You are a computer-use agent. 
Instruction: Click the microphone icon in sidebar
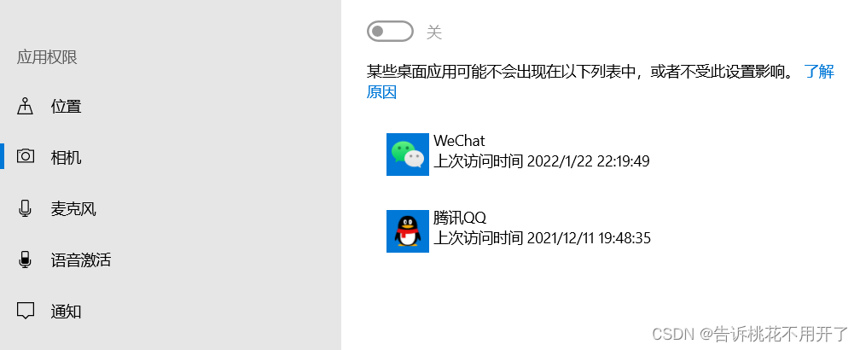pyautogui.click(x=25, y=208)
